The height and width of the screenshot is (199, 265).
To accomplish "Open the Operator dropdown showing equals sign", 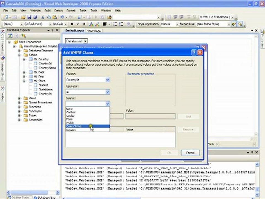I will point(108,92).
